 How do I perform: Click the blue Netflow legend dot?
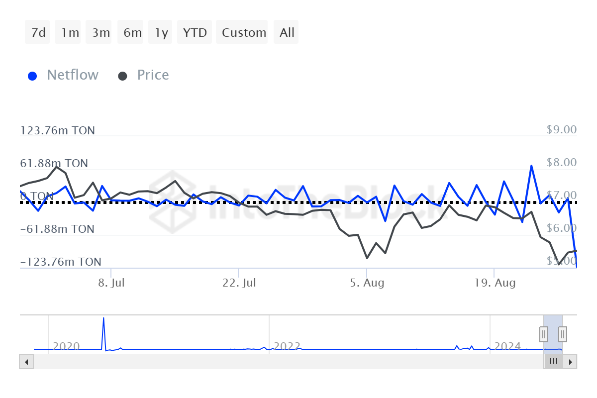click(x=33, y=76)
